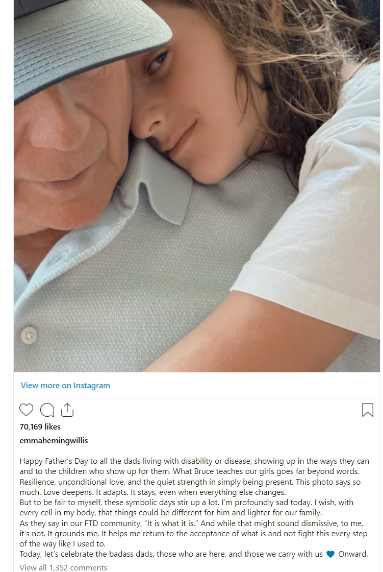Click the word 'Onward.' ending the caption

353,554
